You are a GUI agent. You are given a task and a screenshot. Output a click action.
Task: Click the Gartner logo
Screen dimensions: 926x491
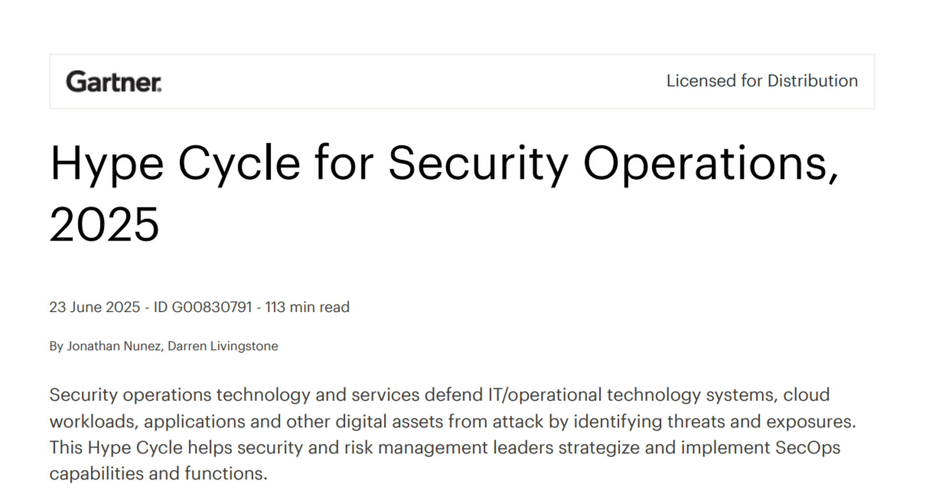click(114, 81)
